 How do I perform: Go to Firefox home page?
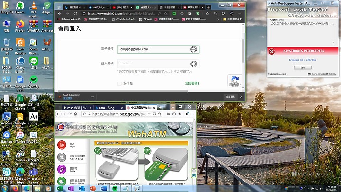pos(75,114)
